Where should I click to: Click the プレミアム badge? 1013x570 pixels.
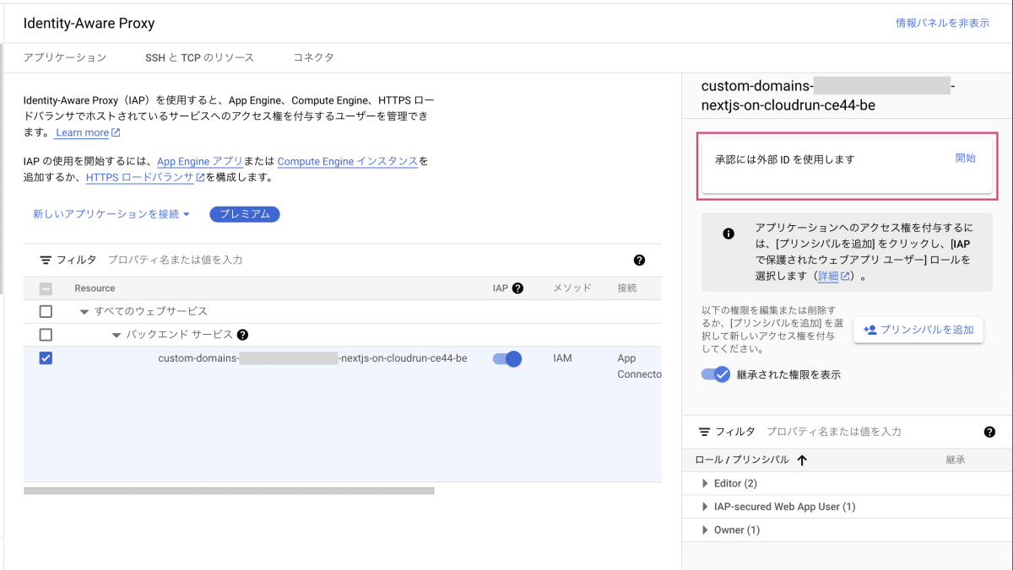point(245,214)
